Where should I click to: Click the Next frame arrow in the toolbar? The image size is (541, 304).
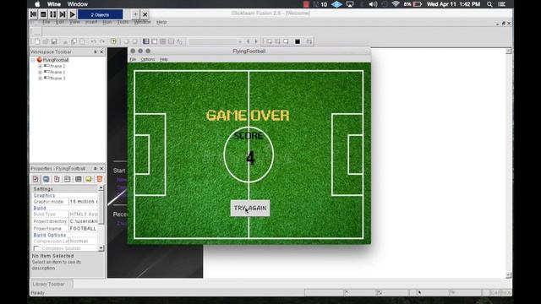(x=256, y=41)
